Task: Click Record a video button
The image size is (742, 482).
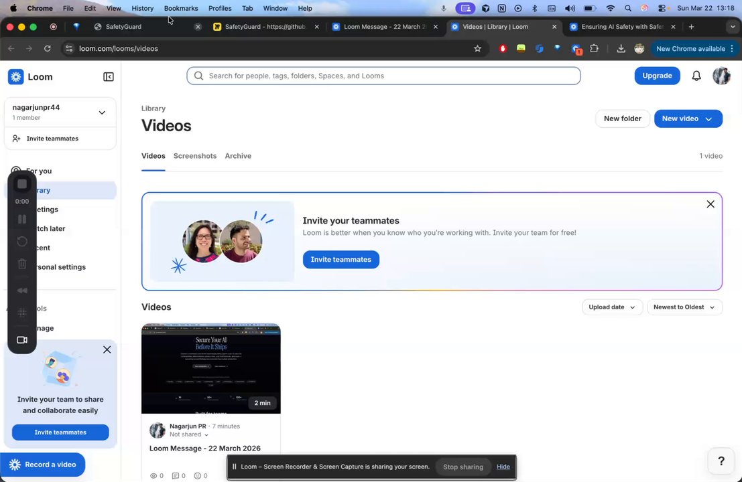Action: click(x=43, y=465)
